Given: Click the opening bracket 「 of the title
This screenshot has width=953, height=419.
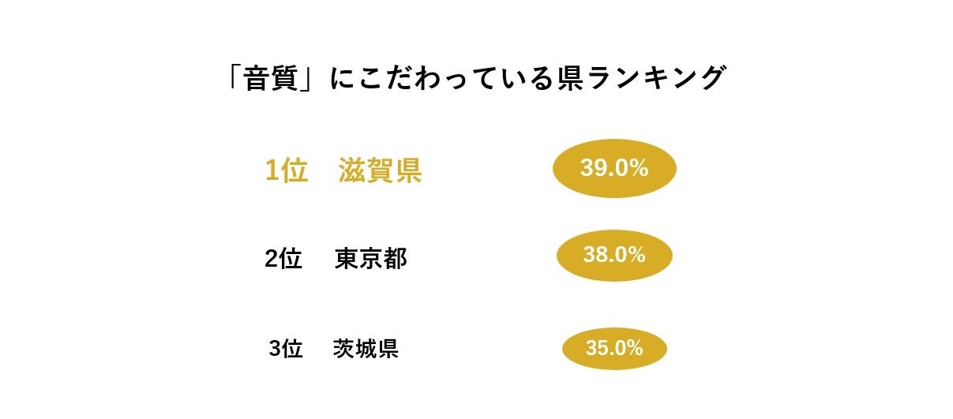Looking at the screenshot, I should 236,79.
